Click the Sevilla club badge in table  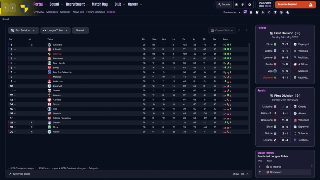click(x=49, y=68)
